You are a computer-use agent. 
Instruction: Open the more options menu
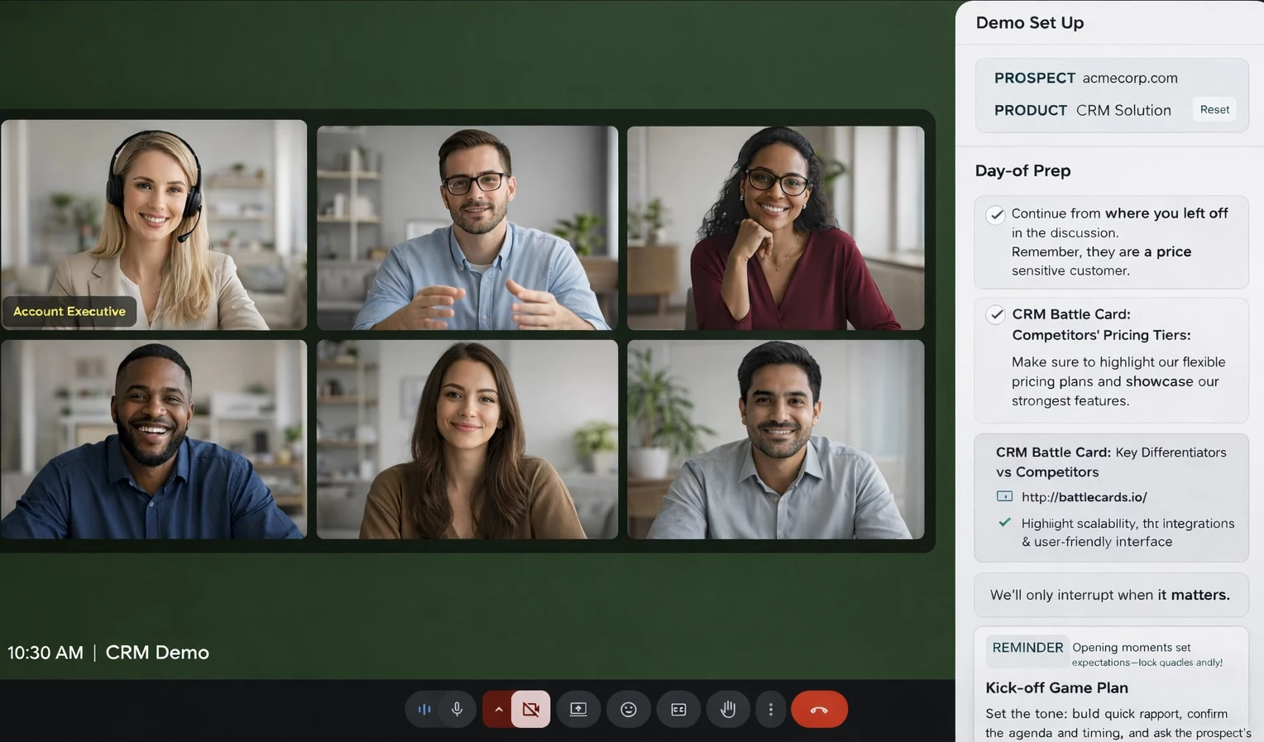(770, 709)
